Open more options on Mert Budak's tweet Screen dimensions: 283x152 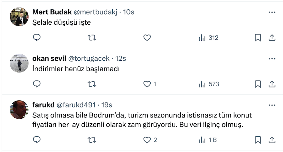pos(272,12)
